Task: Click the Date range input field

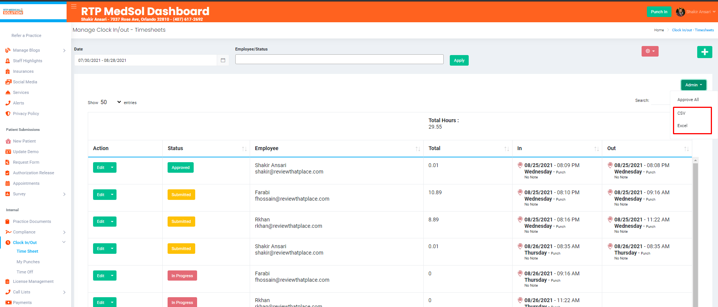Action: (146, 60)
